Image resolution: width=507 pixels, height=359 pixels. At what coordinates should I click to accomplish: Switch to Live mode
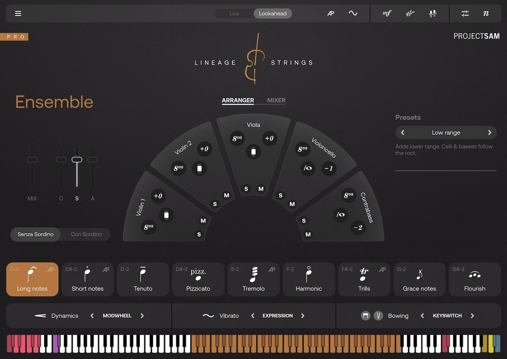(234, 14)
